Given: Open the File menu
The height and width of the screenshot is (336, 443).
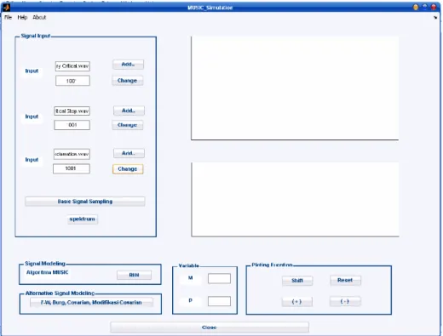Looking at the screenshot, I should coord(8,17).
